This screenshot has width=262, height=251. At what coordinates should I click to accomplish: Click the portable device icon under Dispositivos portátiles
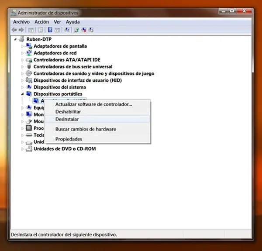coord(36,101)
